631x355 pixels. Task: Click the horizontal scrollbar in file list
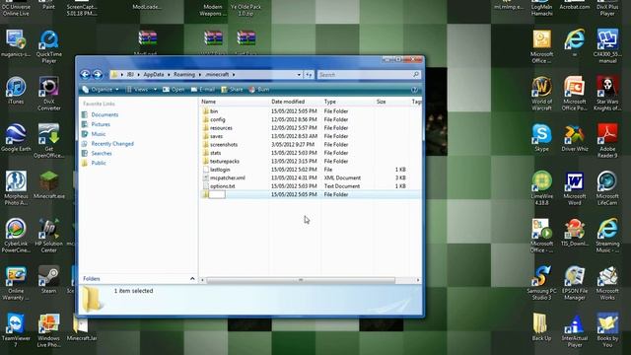click(301, 280)
